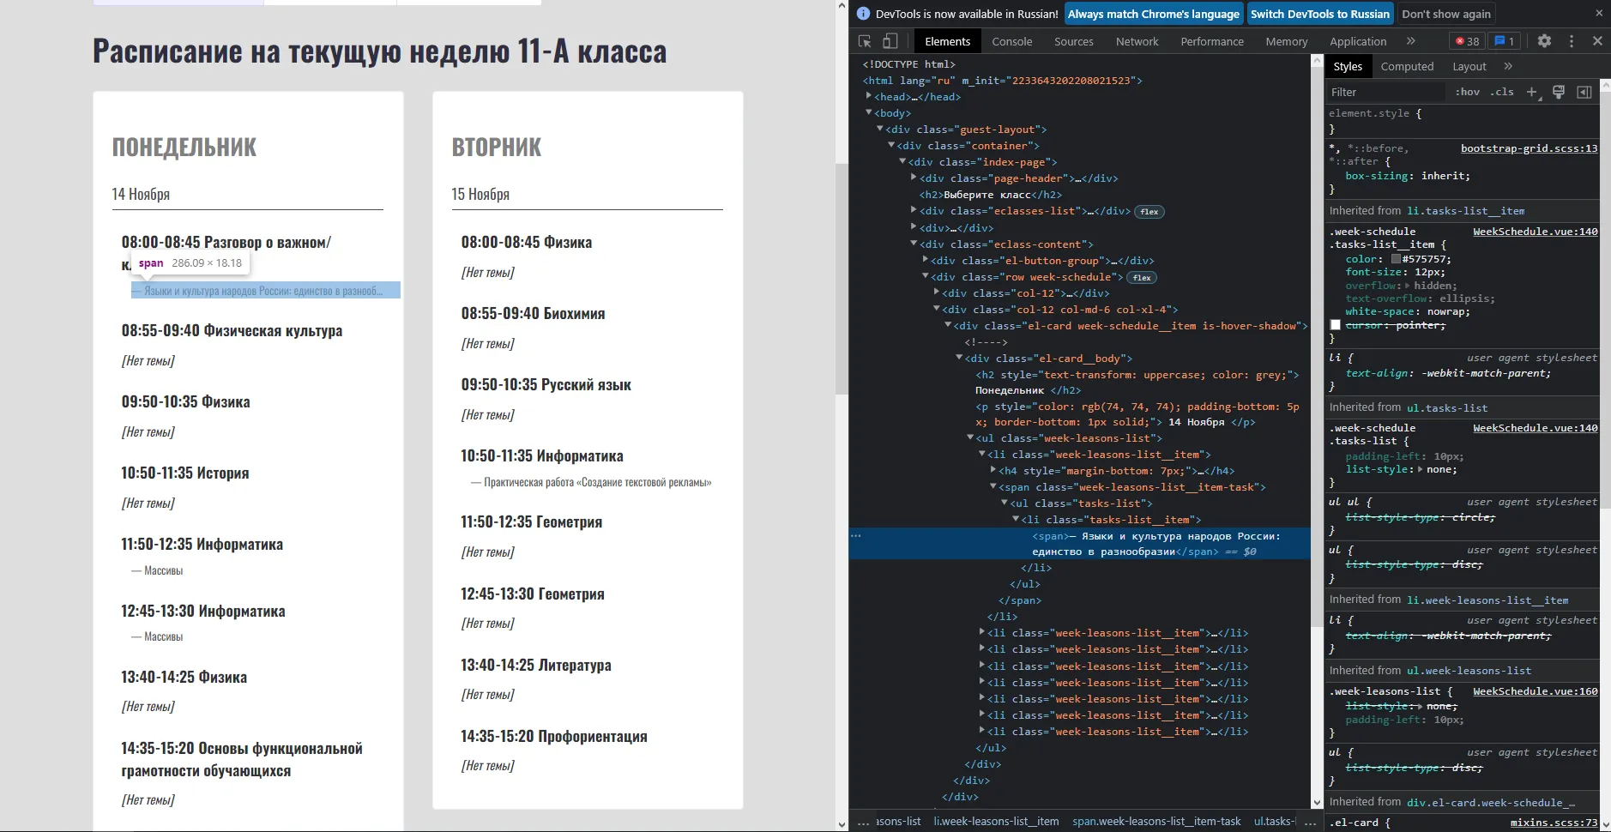Click the breadcrumb left overflow dots
Image resolution: width=1611 pixels, height=832 pixels.
click(862, 822)
